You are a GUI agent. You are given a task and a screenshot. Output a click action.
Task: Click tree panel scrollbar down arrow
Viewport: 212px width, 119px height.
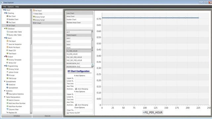[31, 113]
